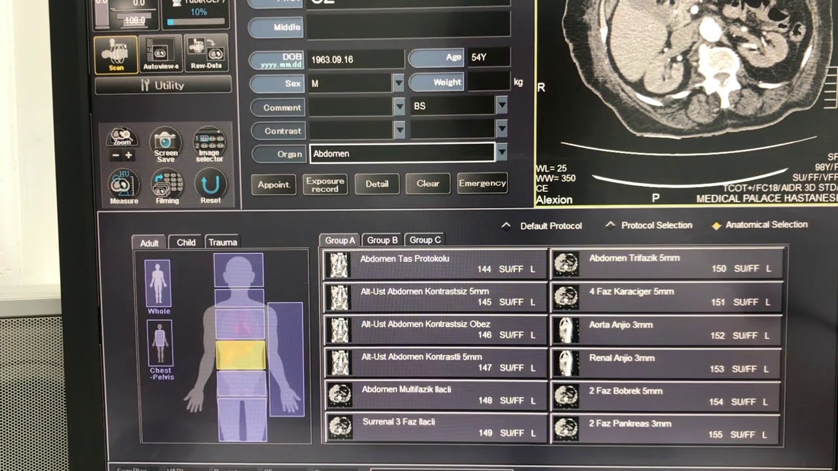Click the Organ field showing Abdomen
Viewport: 838px width, 471px height.
tap(402, 153)
